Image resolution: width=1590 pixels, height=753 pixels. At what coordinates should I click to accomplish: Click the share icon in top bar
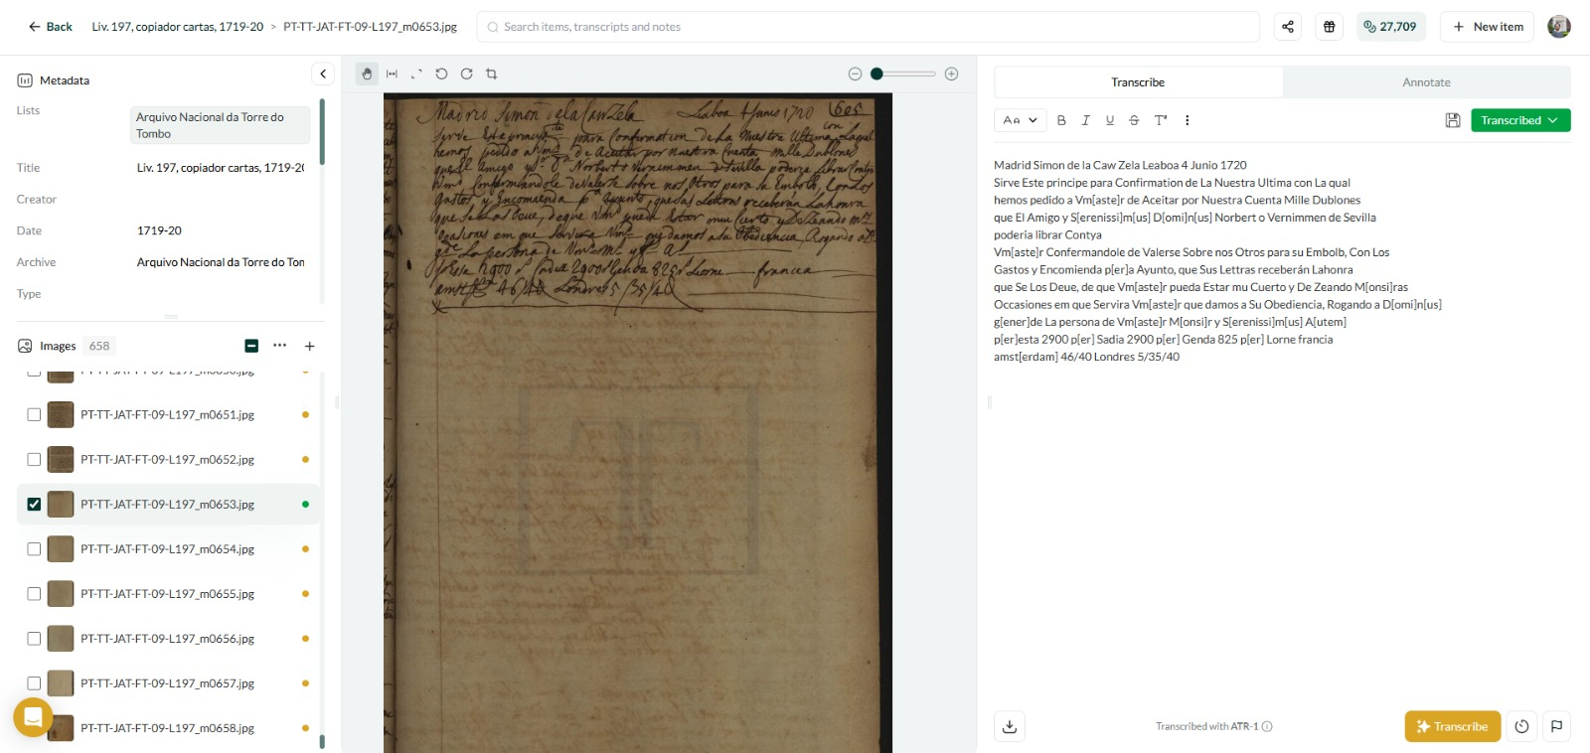coord(1288,27)
